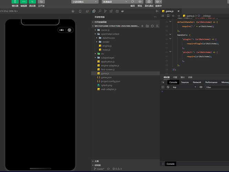This screenshot has height=172, width=229.
Task: Switch to the Performance devtools tab
Action: (x=211, y=82)
